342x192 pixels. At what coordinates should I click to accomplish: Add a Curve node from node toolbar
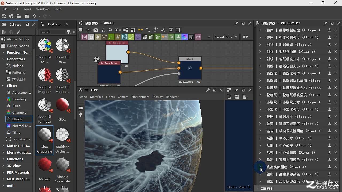click(x=111, y=37)
